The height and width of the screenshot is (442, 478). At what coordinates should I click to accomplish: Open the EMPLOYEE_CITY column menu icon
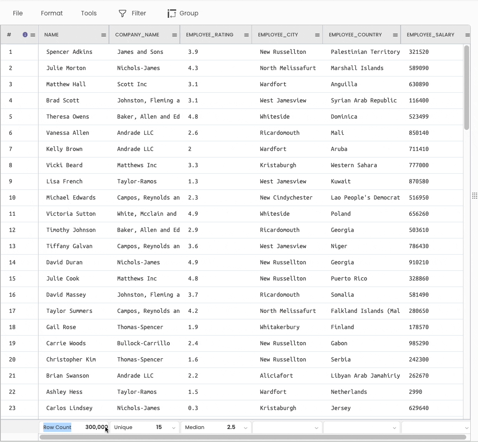point(317,35)
